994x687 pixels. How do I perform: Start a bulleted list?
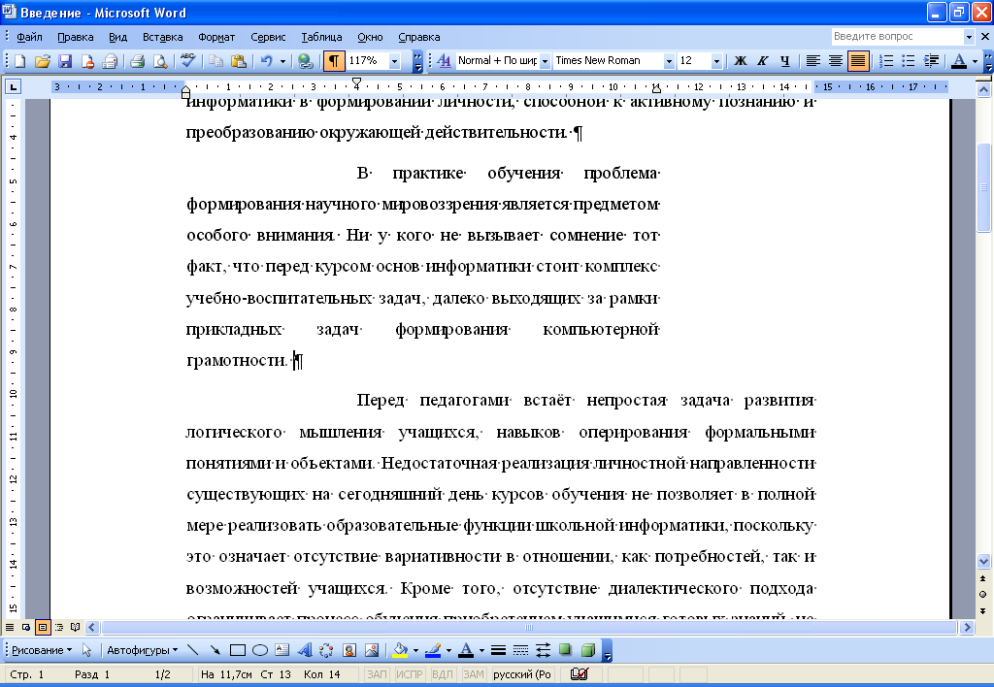pos(909,61)
